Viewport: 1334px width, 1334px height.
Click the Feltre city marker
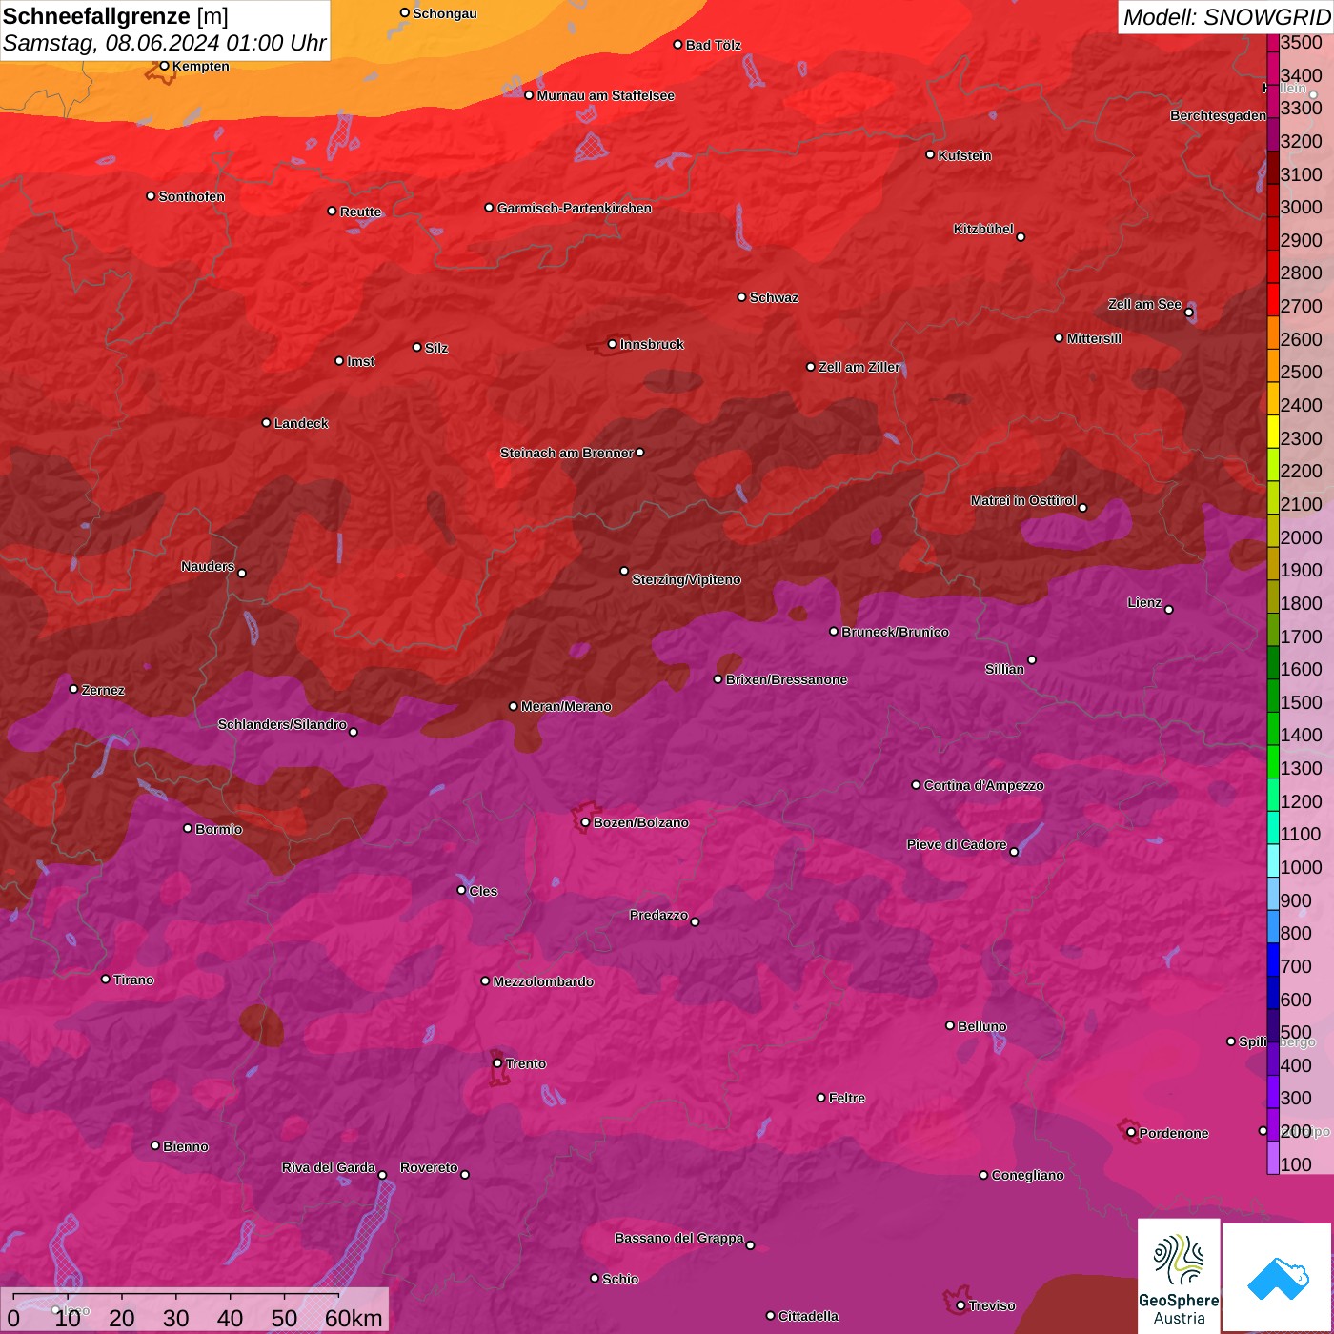point(821,1098)
